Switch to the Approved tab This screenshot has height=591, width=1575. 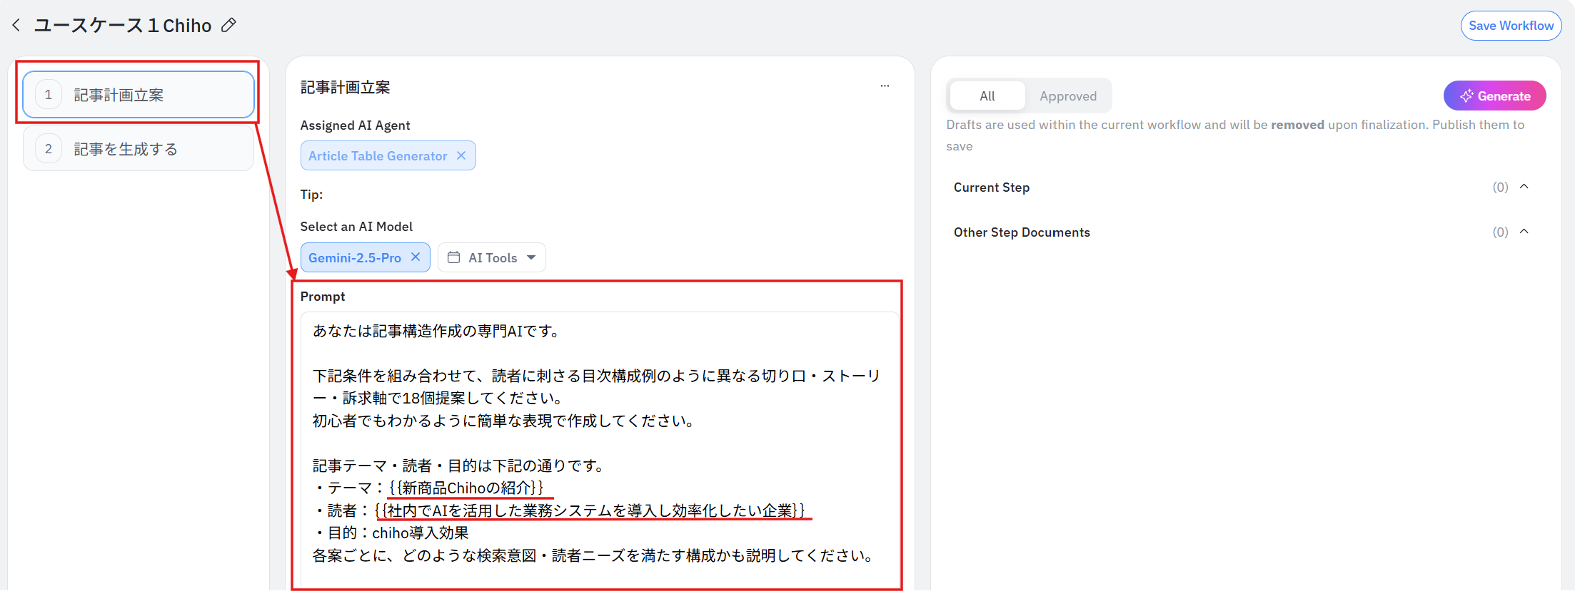pyautogui.click(x=1067, y=96)
